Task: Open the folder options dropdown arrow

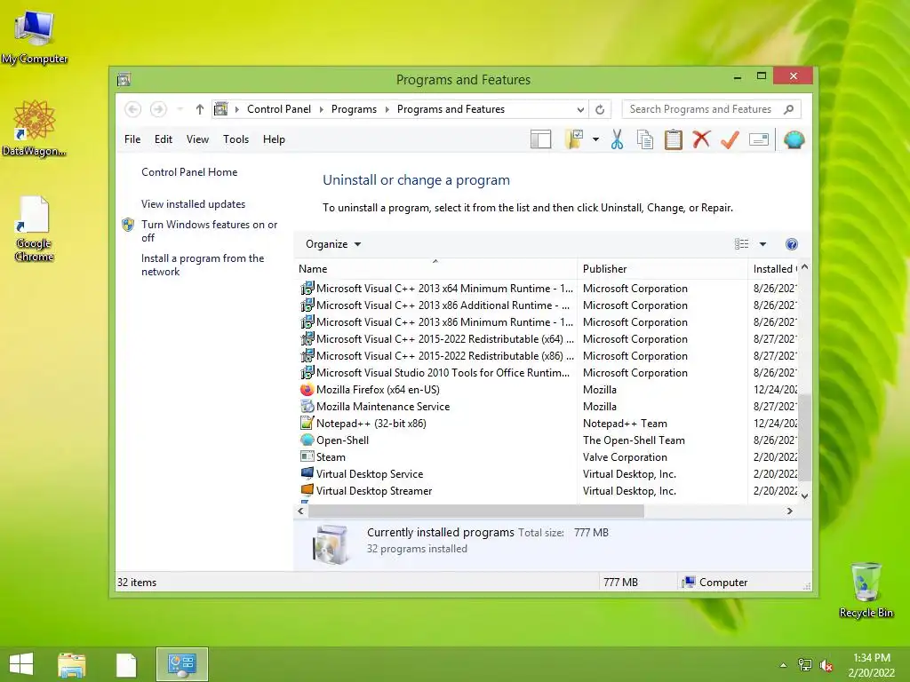Action: [595, 139]
